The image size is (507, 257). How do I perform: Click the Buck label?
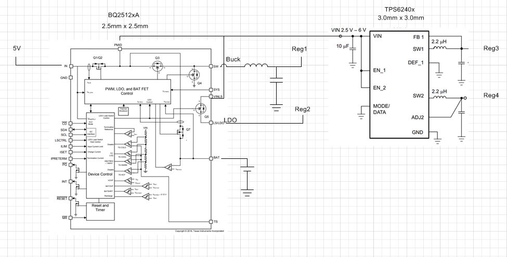[233, 59]
